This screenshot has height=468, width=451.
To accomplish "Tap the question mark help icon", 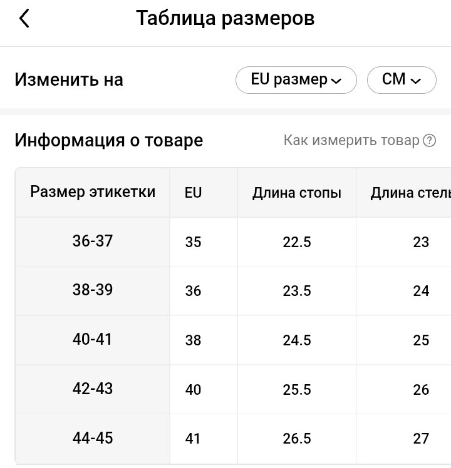I will (x=430, y=140).
